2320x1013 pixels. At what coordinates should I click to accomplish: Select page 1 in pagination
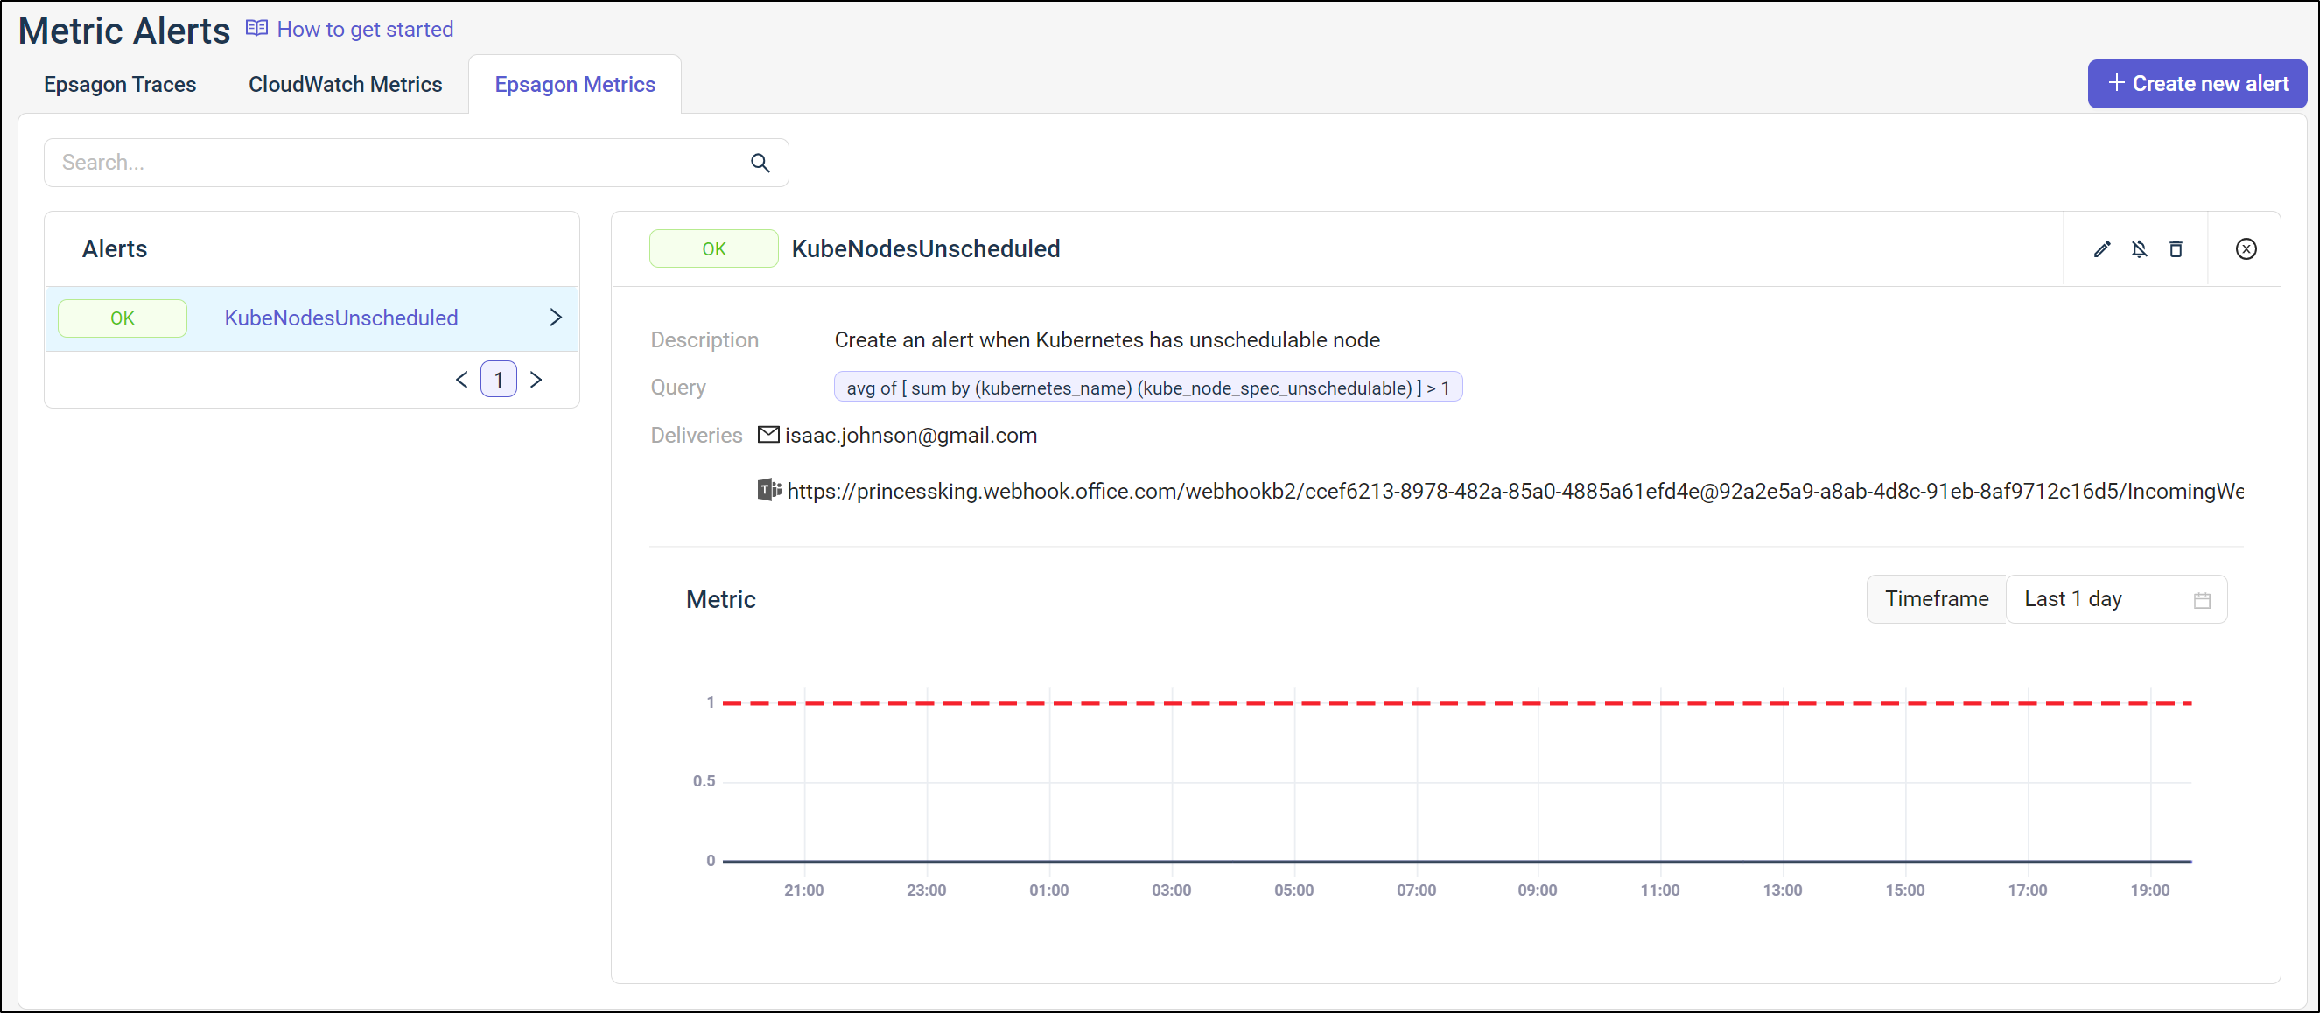click(x=499, y=380)
